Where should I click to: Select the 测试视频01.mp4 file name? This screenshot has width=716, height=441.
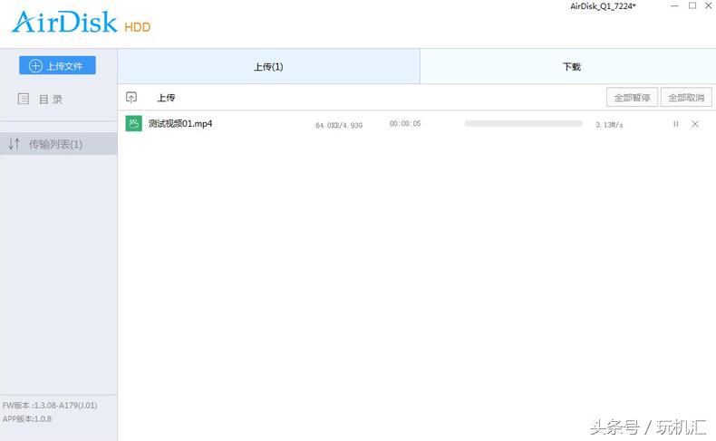click(180, 123)
